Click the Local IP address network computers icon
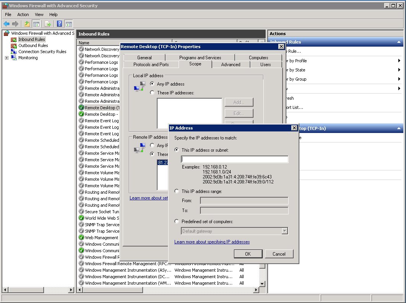 (x=140, y=86)
